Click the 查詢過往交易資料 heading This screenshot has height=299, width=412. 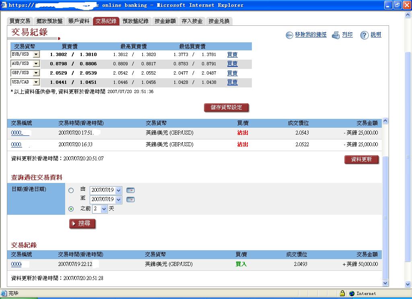pyautogui.click(x=37, y=177)
